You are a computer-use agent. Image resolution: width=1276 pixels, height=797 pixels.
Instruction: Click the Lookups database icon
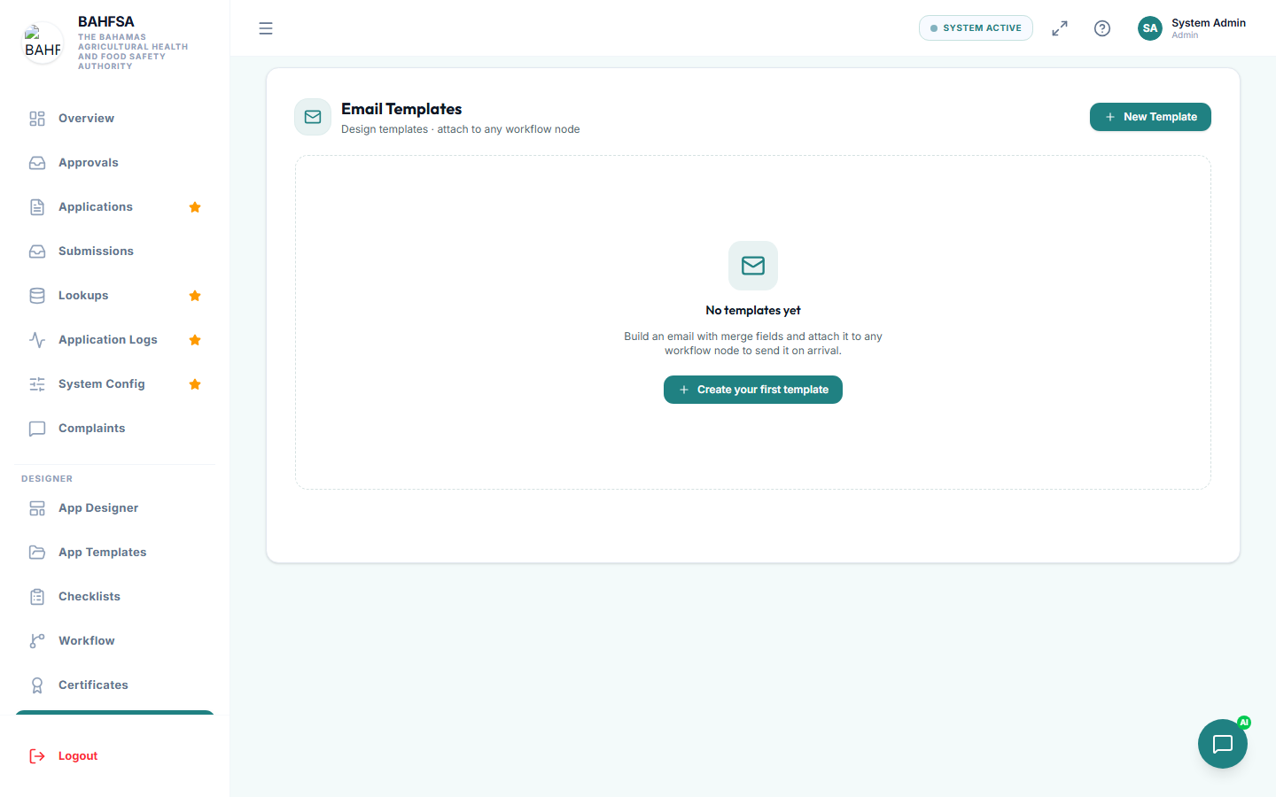coord(37,296)
